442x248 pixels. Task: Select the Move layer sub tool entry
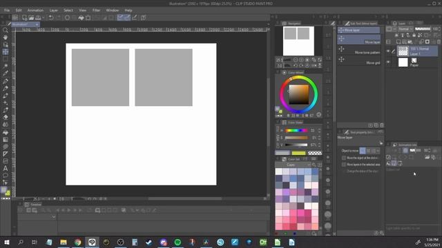pos(359,40)
